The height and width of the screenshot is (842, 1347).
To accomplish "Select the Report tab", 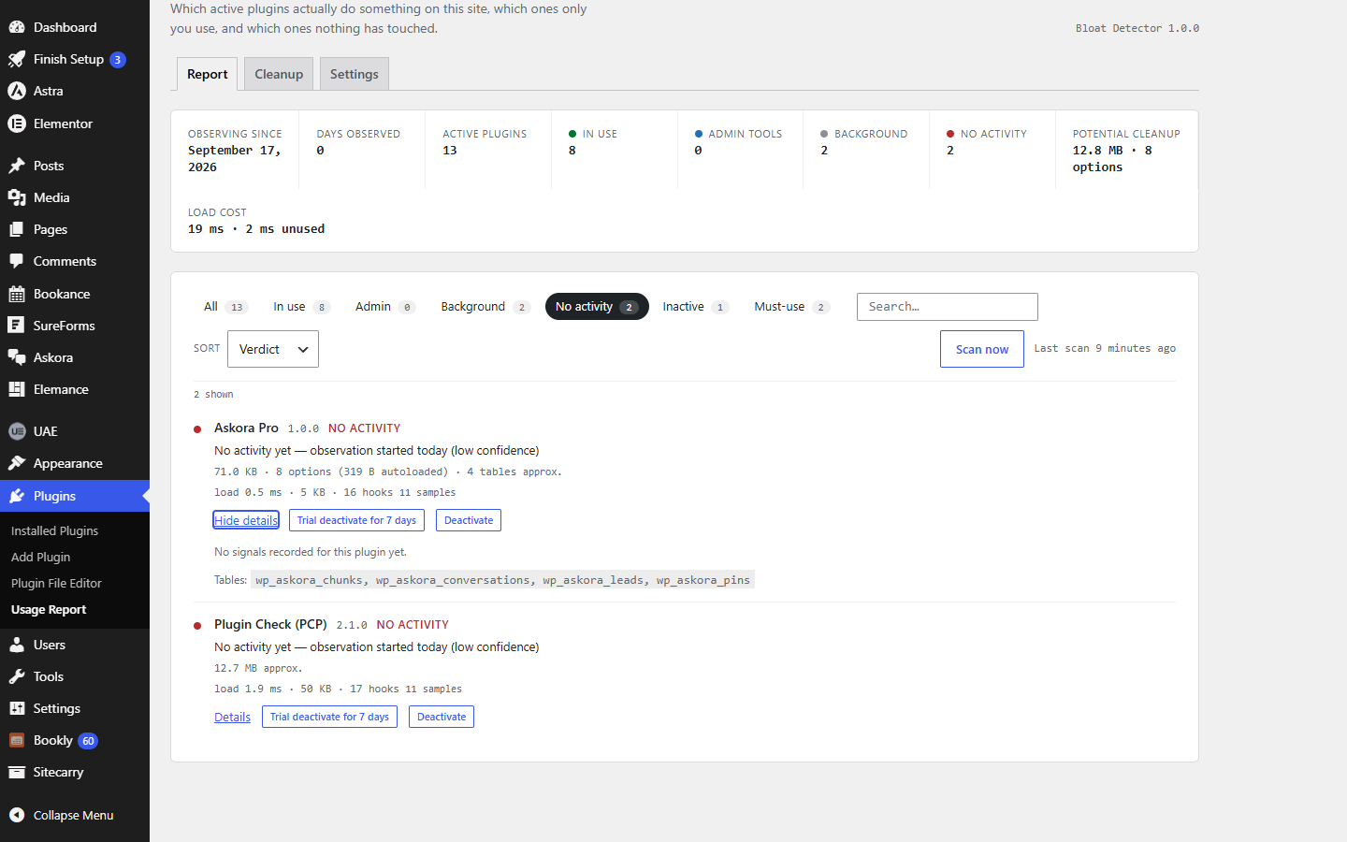I will click(208, 74).
